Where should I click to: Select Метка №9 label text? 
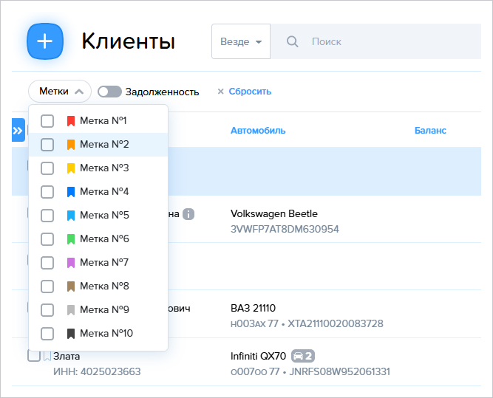coord(104,309)
